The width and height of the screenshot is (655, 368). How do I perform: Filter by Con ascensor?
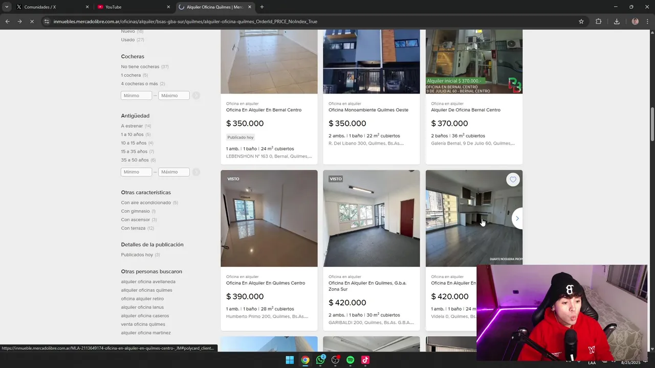(139, 220)
